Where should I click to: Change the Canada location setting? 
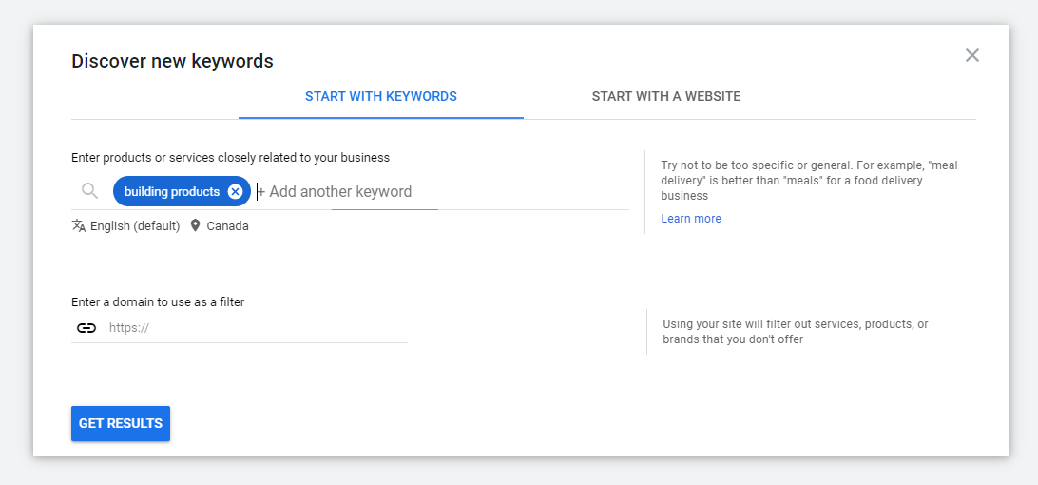(x=227, y=226)
